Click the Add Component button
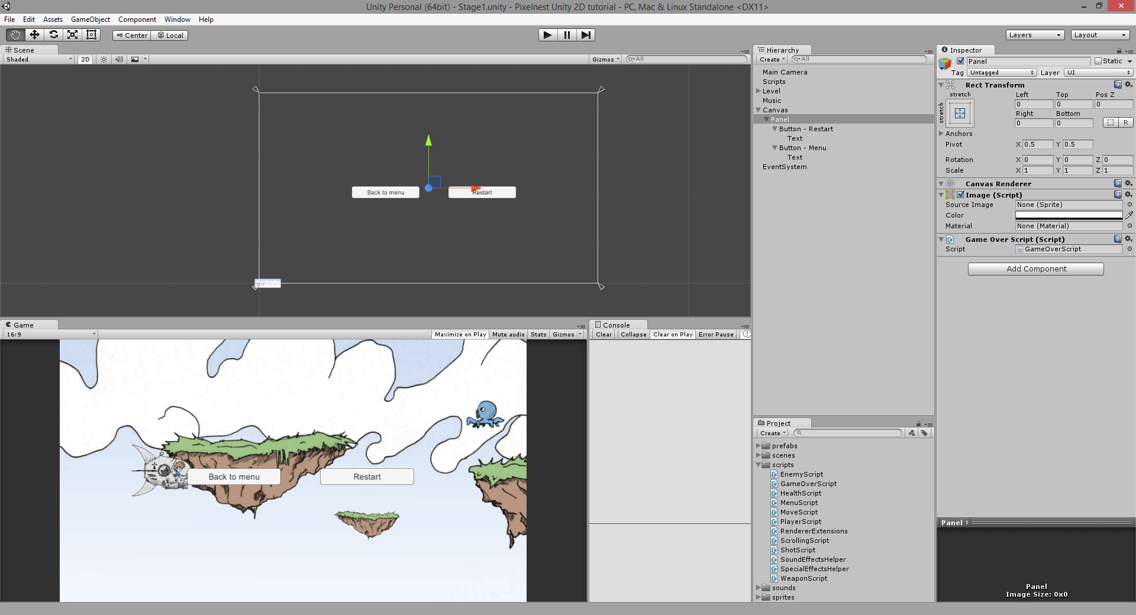Screen dimensions: 1136x615 click(1036, 268)
